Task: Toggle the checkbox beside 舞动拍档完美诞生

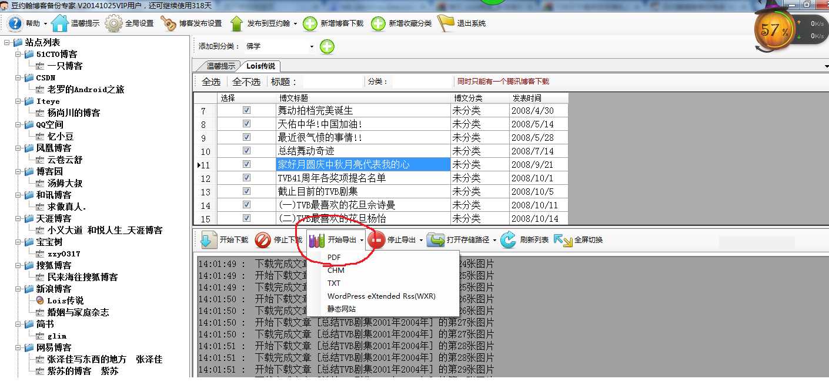Action: 245,110
